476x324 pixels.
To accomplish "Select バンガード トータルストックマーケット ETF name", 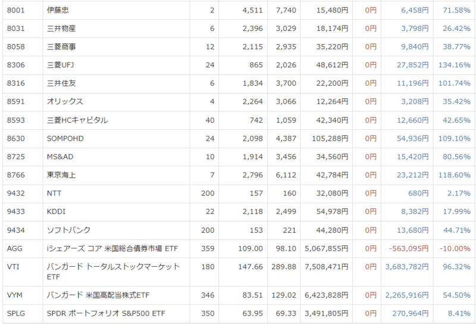I will [x=113, y=272].
